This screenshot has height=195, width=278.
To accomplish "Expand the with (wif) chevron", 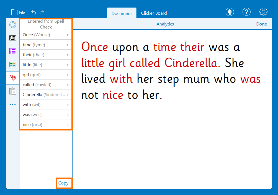I will (68, 105).
